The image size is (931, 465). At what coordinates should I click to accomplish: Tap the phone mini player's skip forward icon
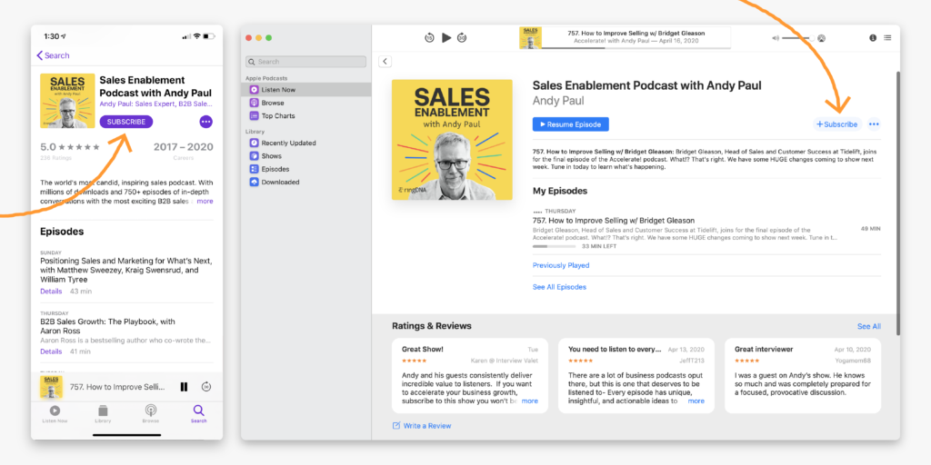(206, 387)
